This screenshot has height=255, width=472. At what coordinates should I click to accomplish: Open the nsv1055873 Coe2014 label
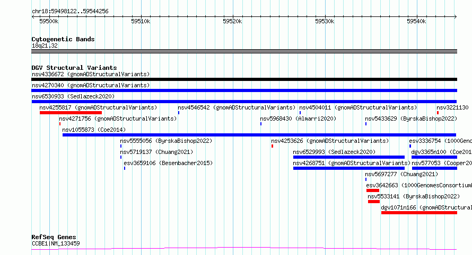click(94, 130)
